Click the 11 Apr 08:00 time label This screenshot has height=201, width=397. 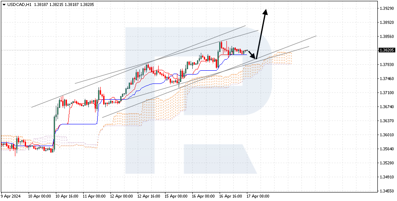pos(94,196)
